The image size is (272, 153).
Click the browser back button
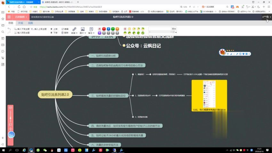pos(9,7)
